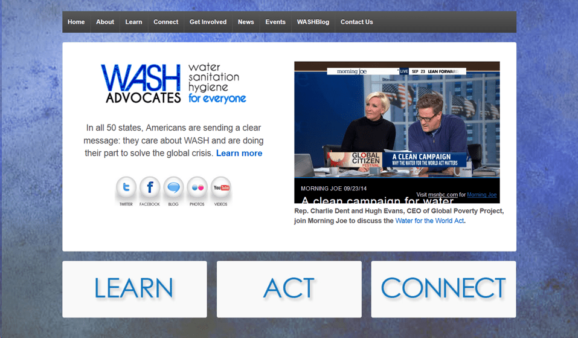Select Get Involved in the navigation bar

208,22
